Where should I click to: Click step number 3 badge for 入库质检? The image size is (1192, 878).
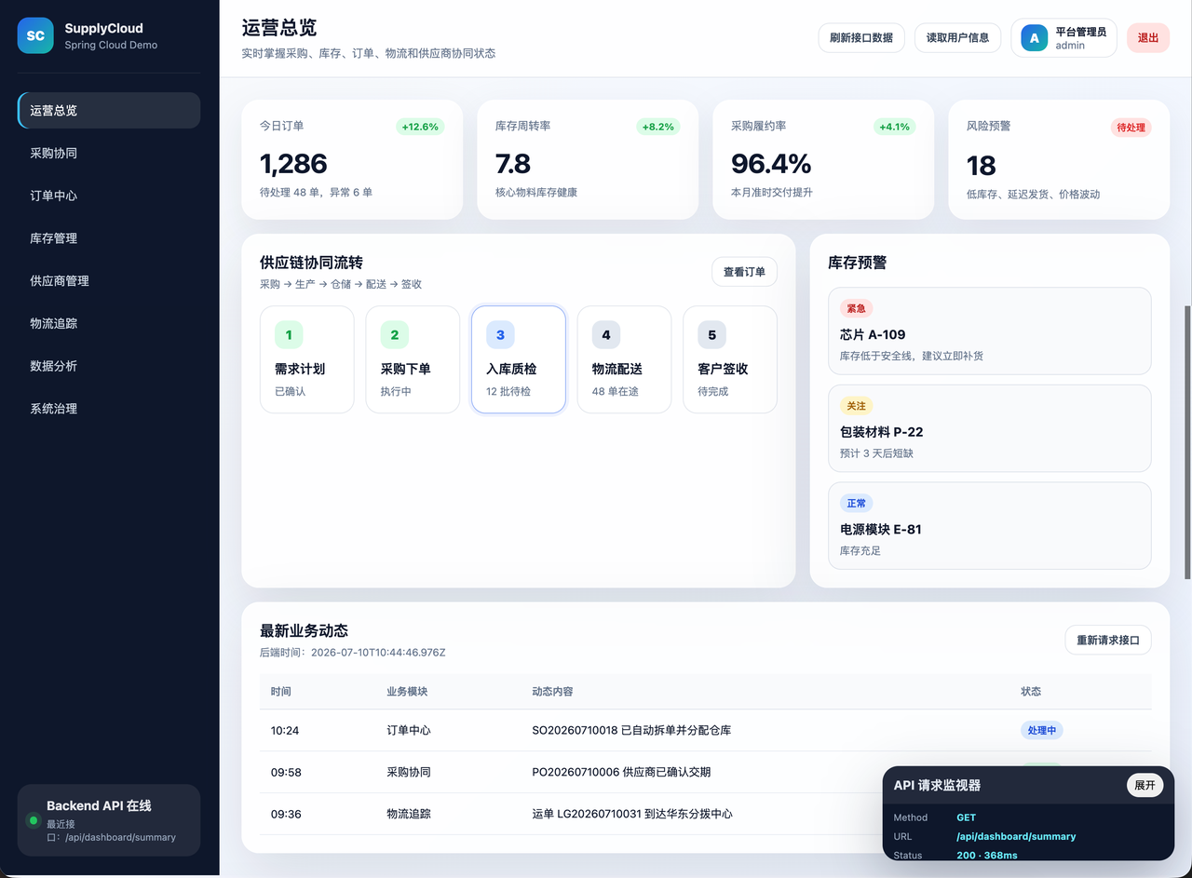tap(500, 335)
